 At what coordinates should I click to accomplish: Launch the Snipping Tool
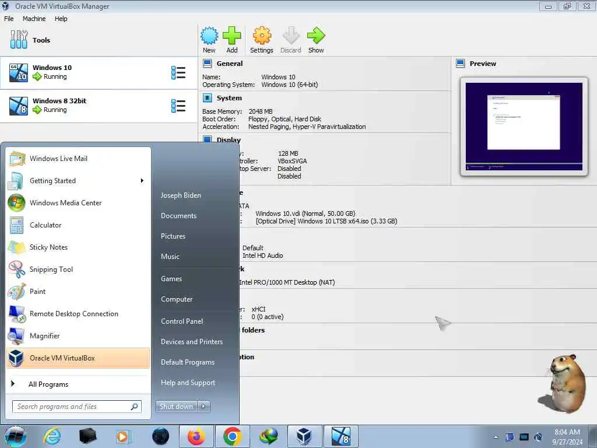coord(79,269)
